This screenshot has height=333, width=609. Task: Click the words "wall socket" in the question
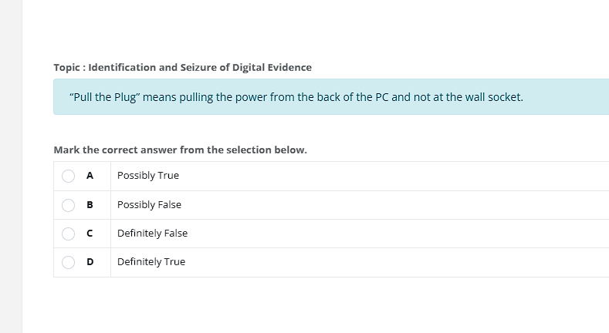[493, 98]
